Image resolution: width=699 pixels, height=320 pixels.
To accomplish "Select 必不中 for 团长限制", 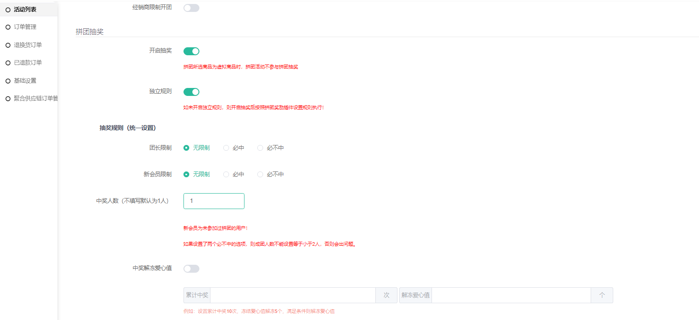I will tap(260, 148).
